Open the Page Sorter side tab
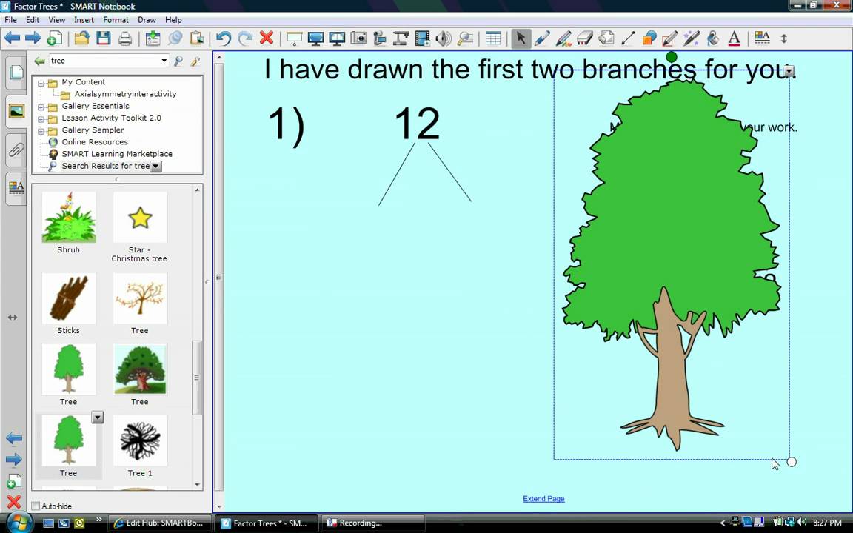 coord(16,72)
